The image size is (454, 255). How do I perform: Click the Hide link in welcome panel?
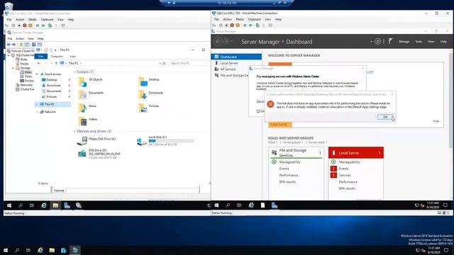[436, 121]
